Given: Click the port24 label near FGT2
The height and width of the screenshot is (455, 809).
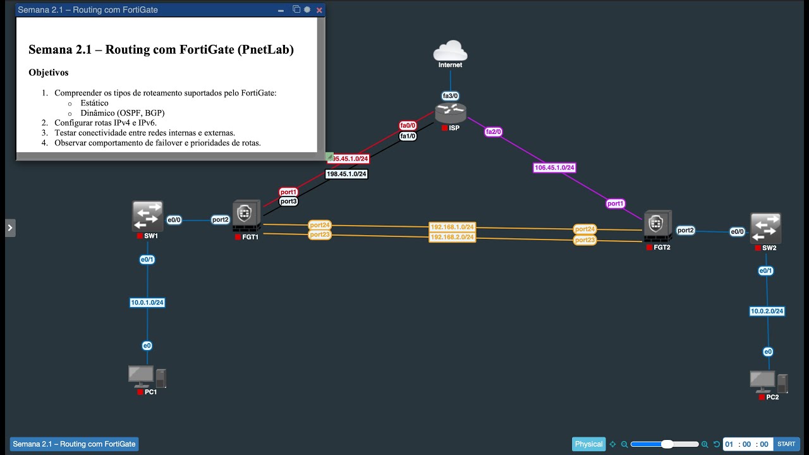Looking at the screenshot, I should [x=585, y=229].
